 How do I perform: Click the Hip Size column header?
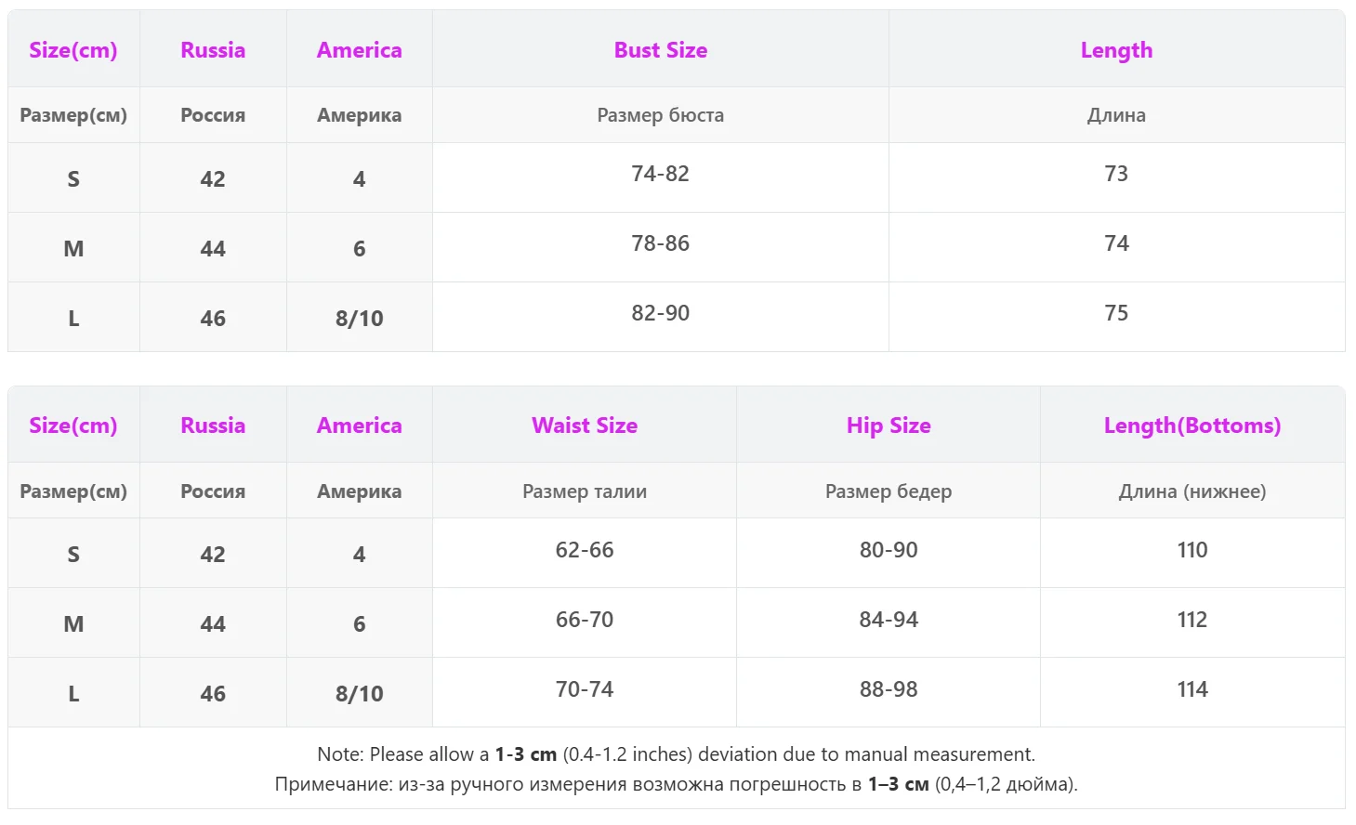coord(889,426)
